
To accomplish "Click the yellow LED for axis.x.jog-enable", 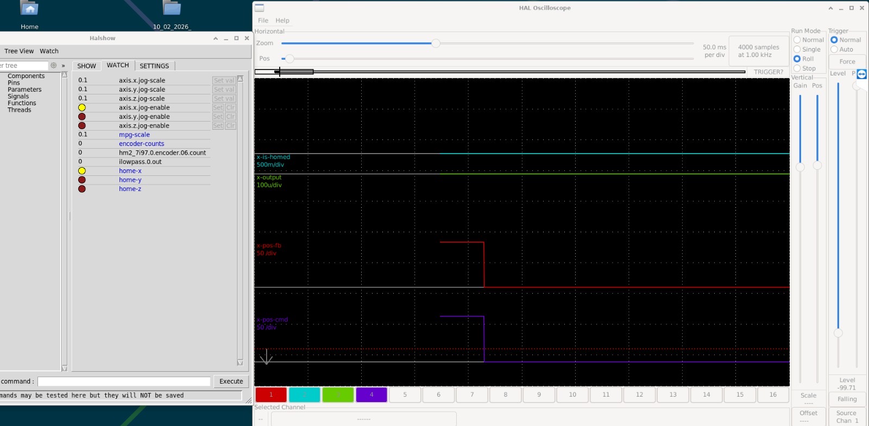I will [82, 107].
